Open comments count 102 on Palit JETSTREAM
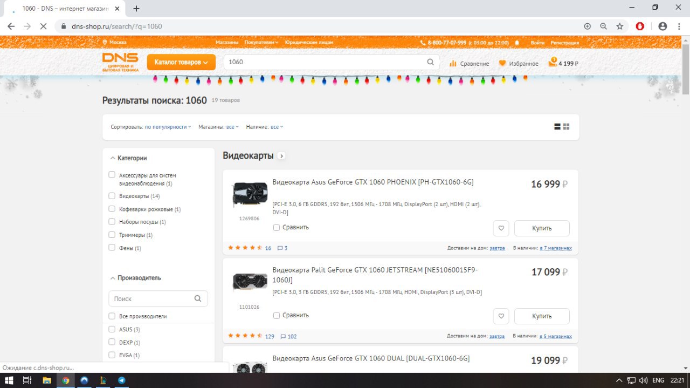 pyautogui.click(x=288, y=336)
